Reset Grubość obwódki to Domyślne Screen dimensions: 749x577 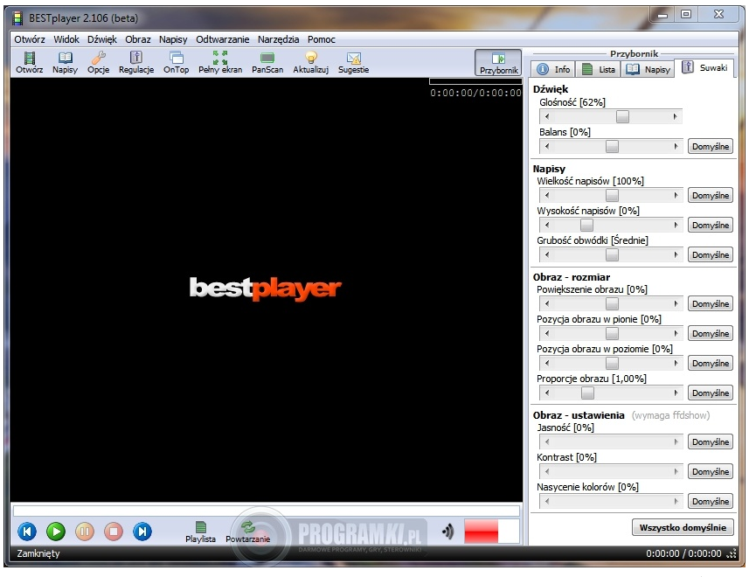(711, 254)
